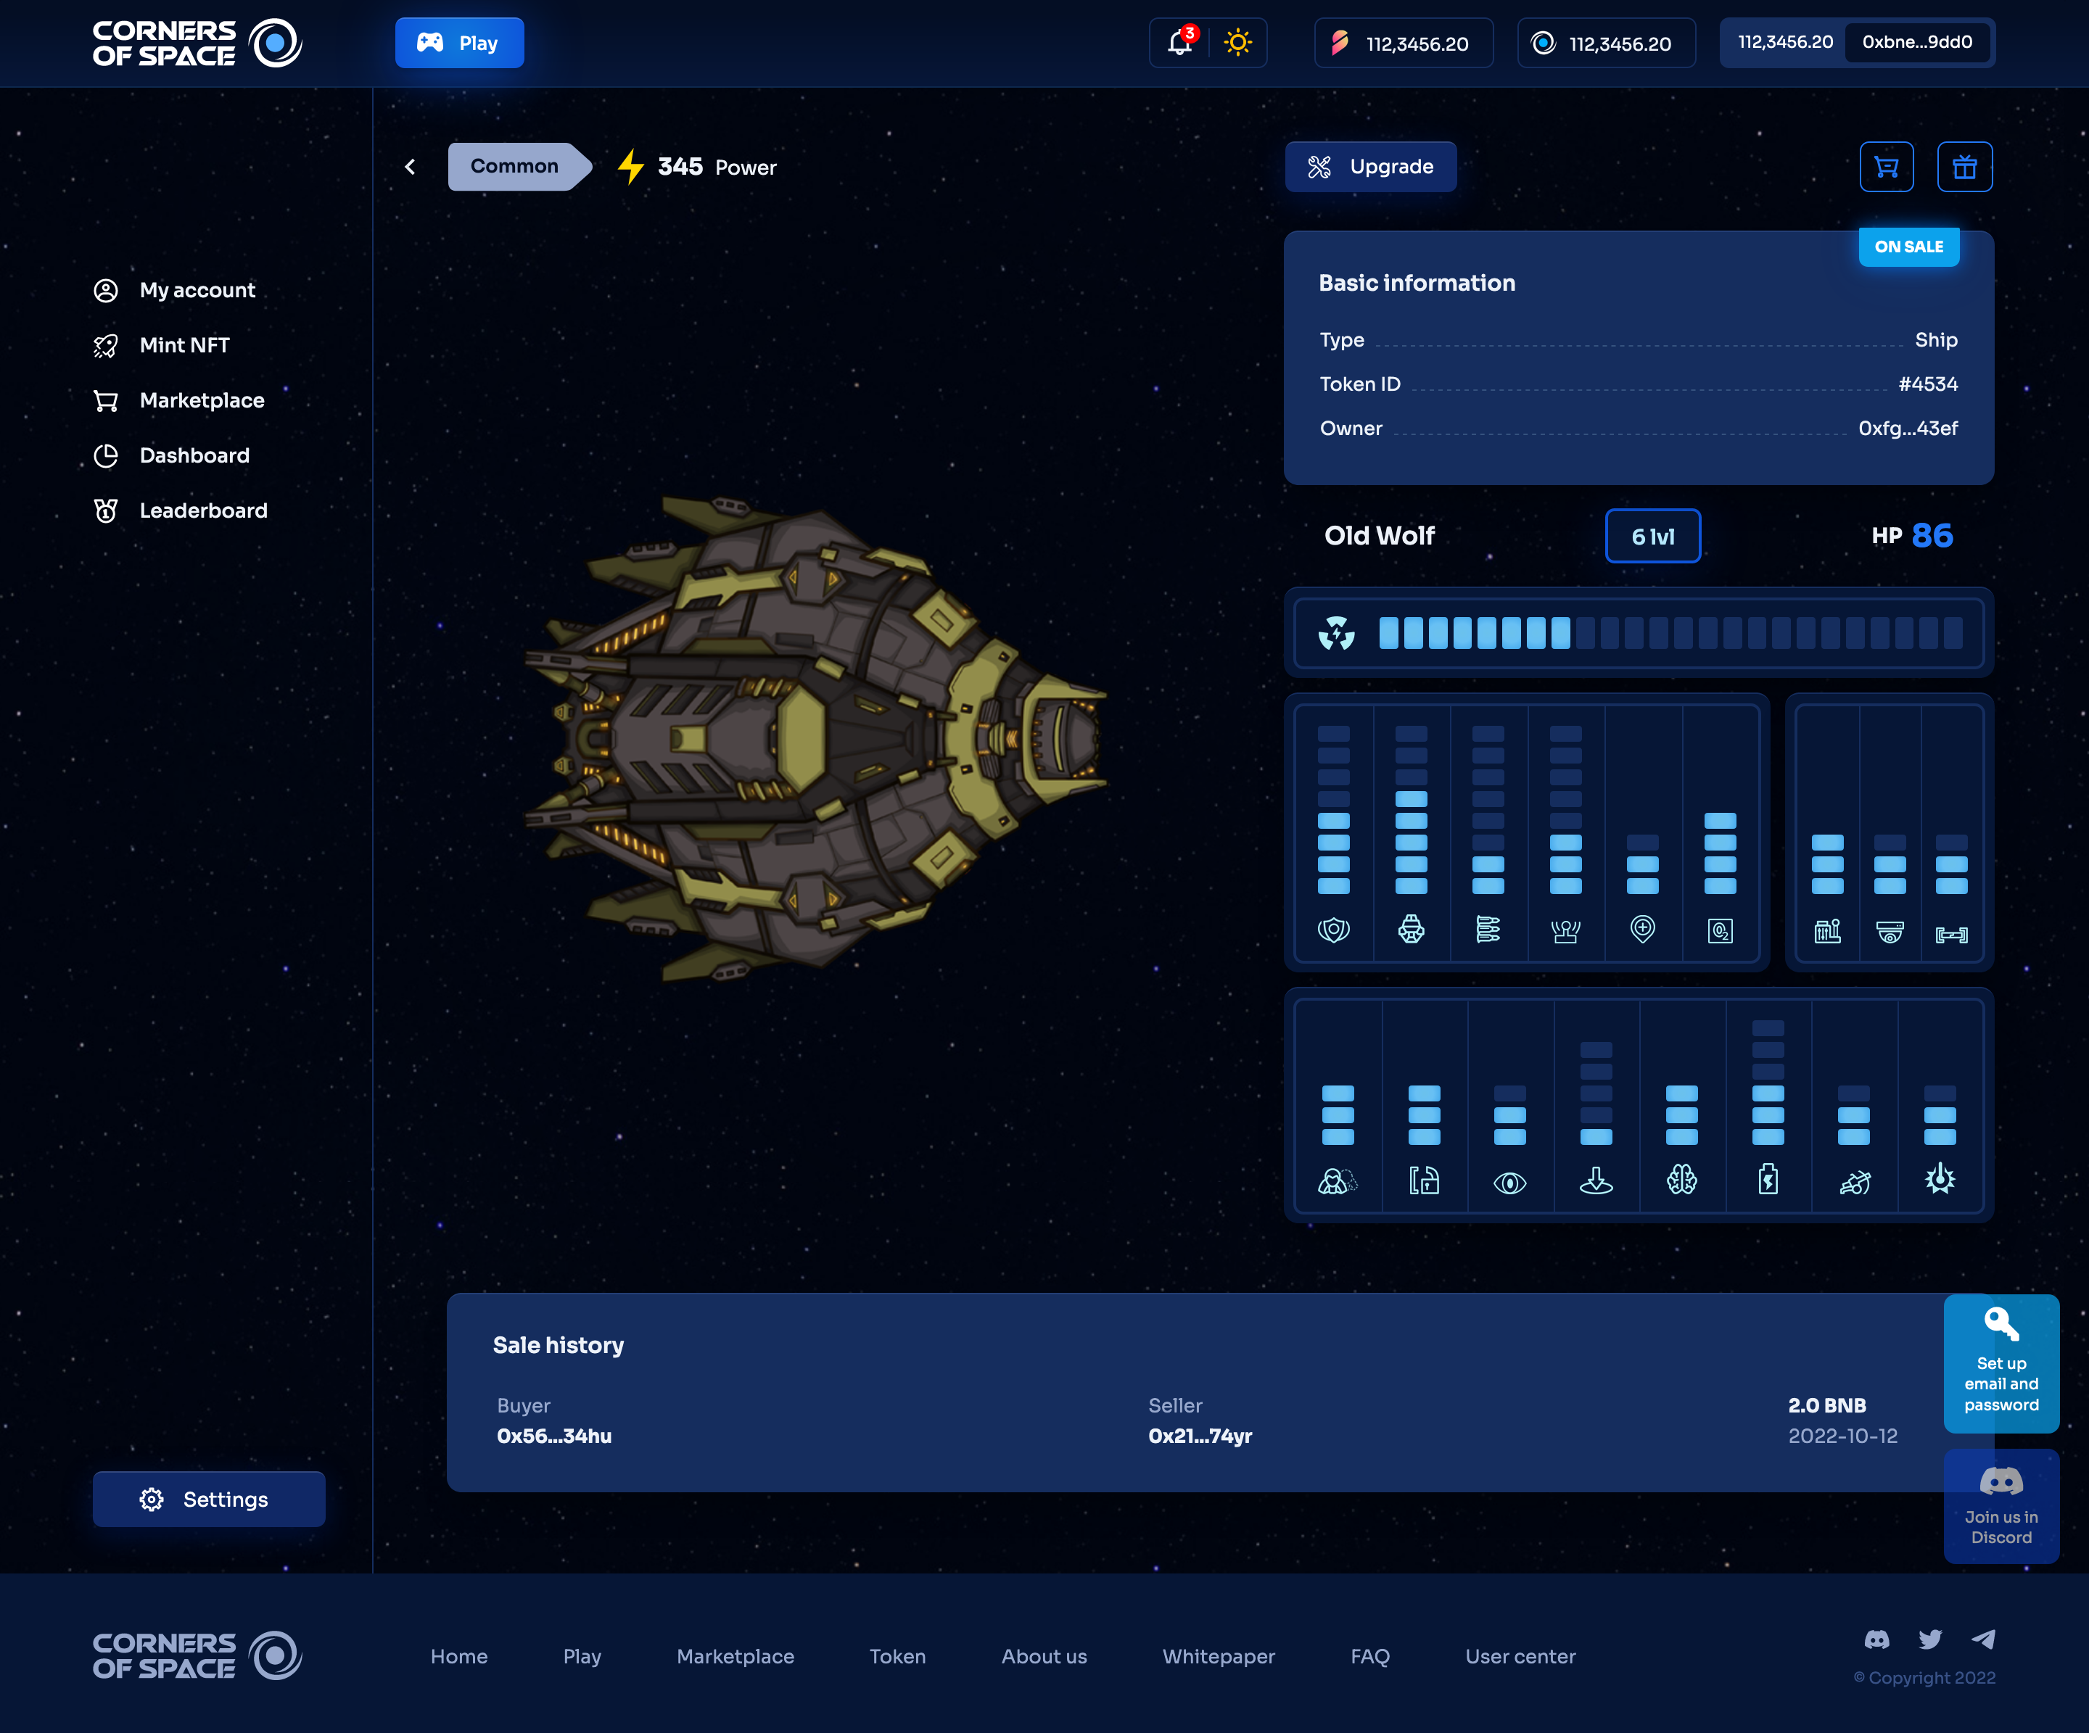This screenshot has height=1733, width=2089.
Task: Click the padlock door stat icon
Action: [1424, 1180]
